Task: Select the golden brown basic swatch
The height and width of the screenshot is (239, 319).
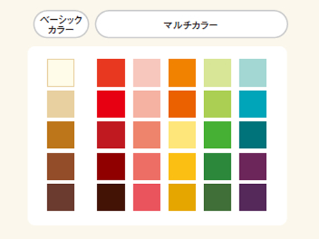Action: 61,135
